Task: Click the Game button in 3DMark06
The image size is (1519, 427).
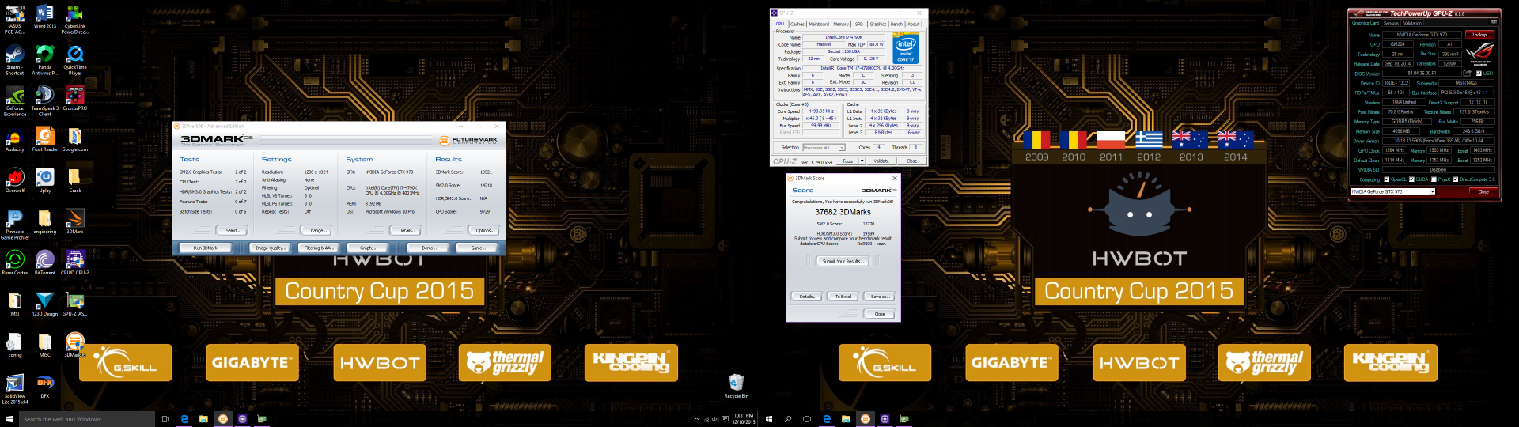Action: [478, 248]
